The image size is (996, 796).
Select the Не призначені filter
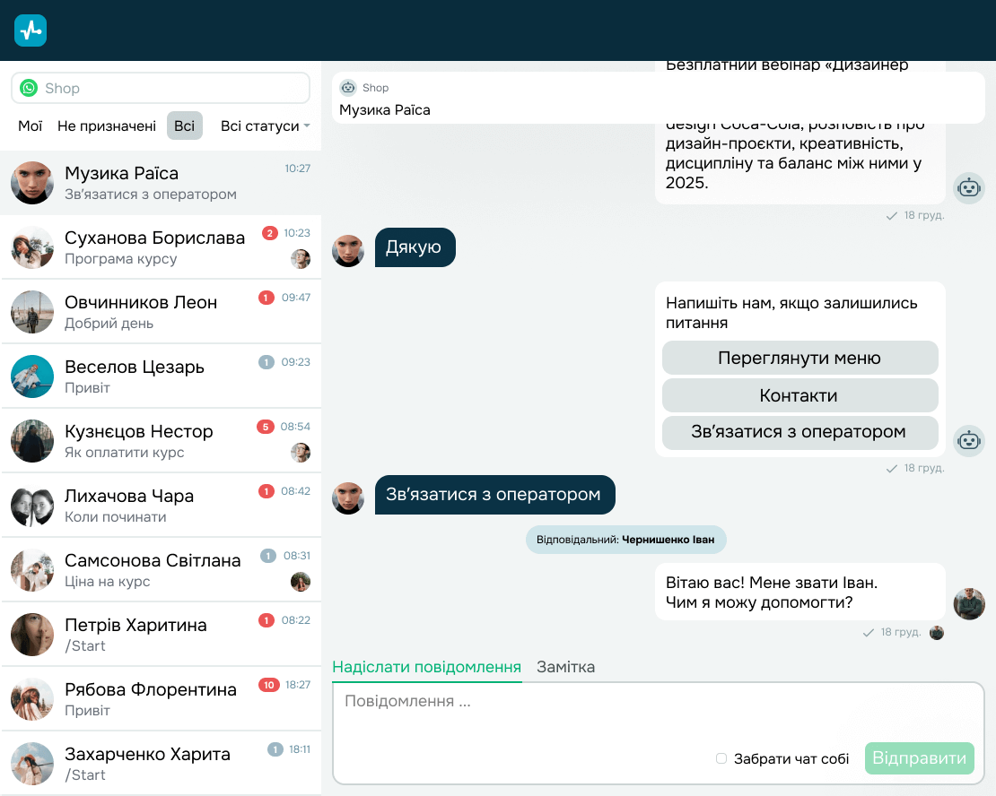click(x=107, y=125)
